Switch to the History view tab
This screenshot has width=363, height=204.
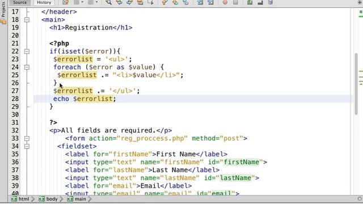pyautogui.click(x=44, y=2)
